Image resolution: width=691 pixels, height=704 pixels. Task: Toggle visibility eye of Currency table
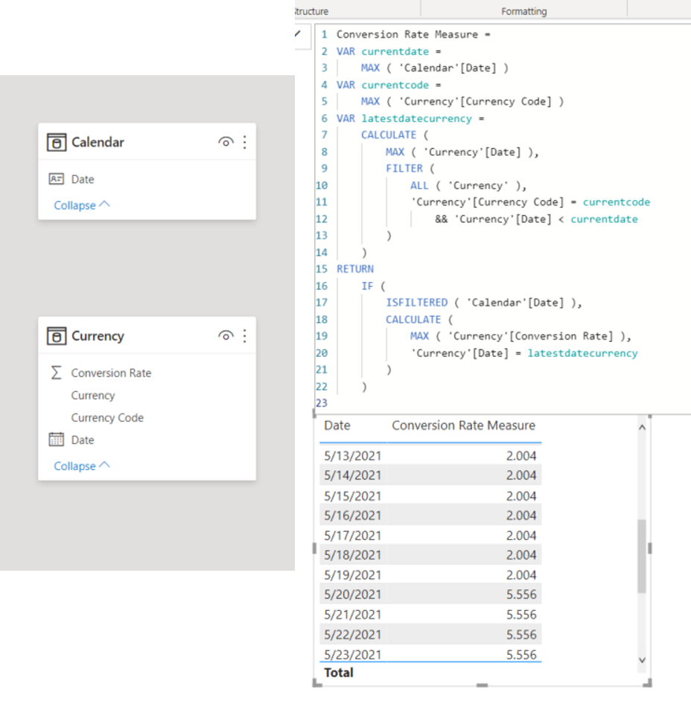tap(226, 336)
